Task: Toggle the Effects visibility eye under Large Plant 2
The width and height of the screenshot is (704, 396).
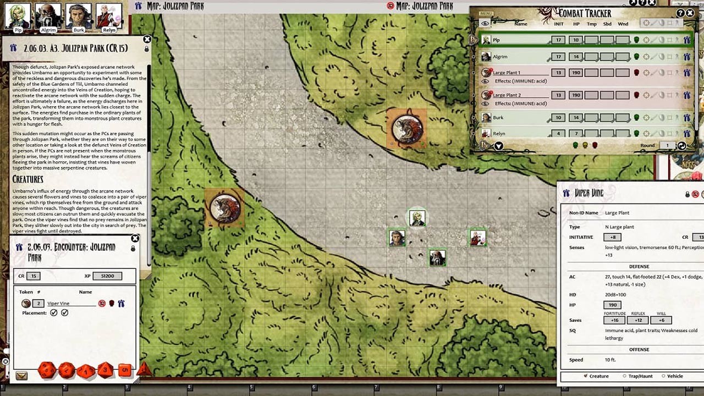Action: pyautogui.click(x=486, y=103)
